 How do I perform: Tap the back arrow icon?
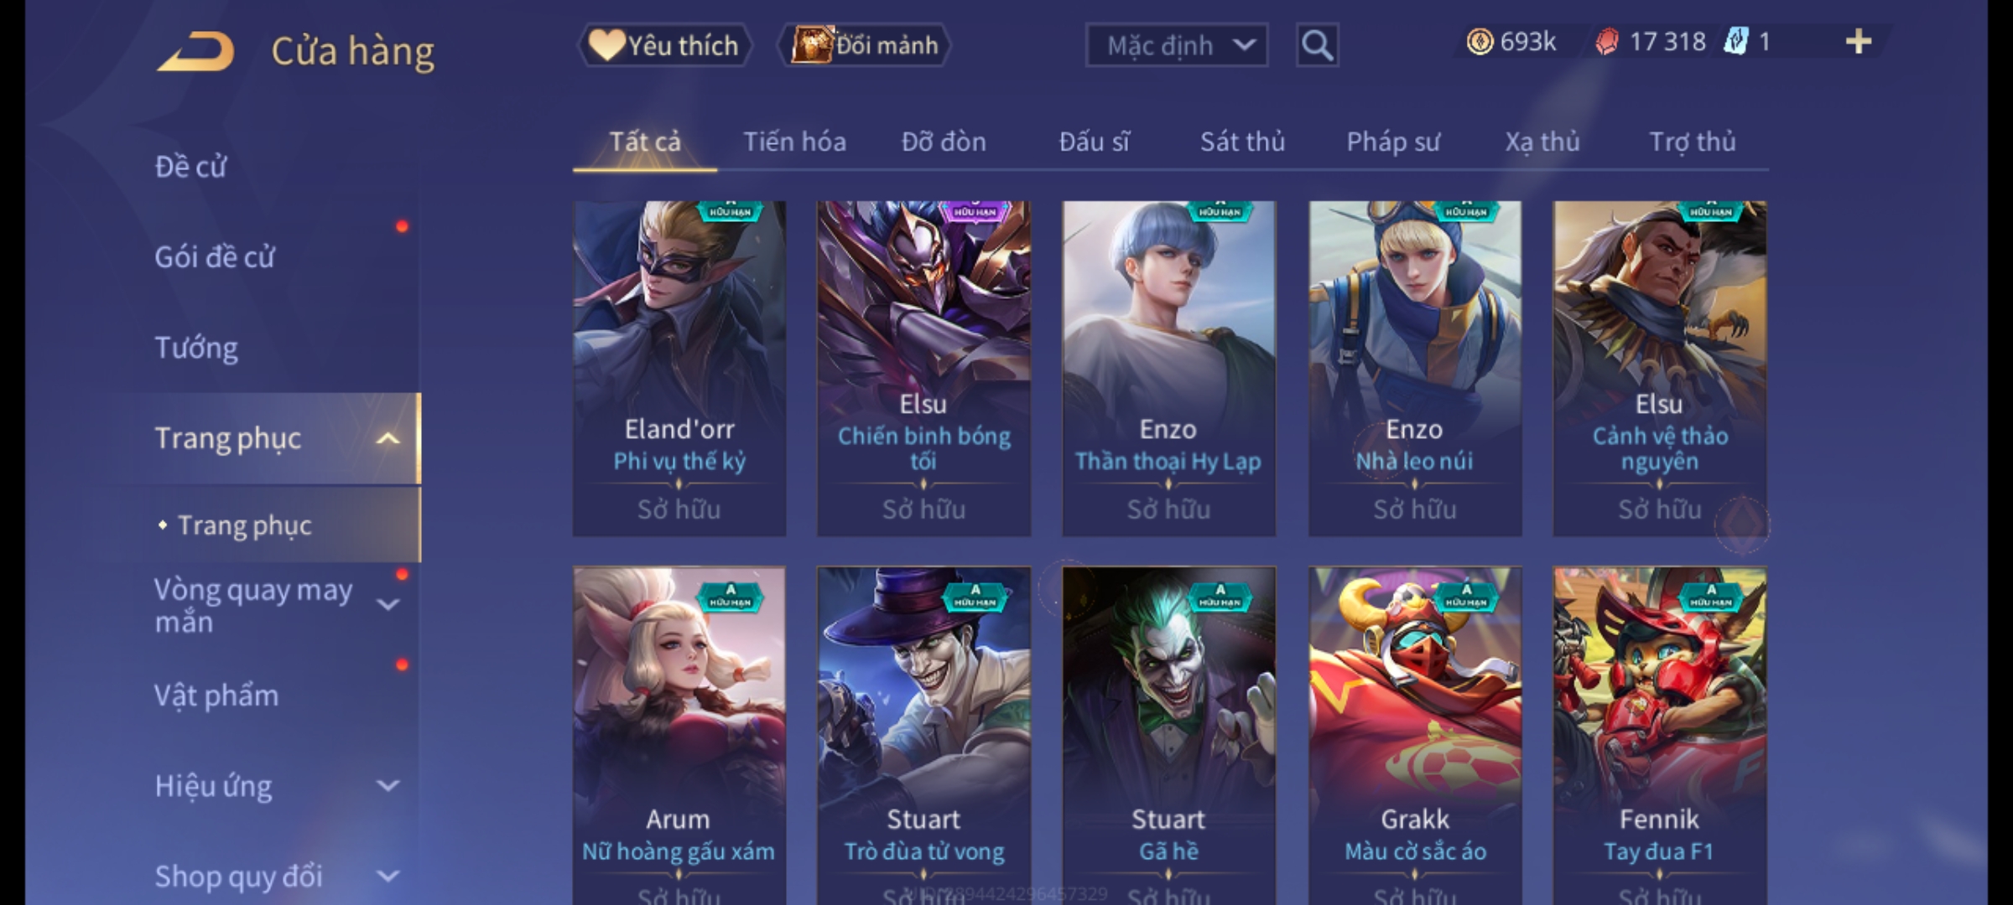click(x=195, y=52)
